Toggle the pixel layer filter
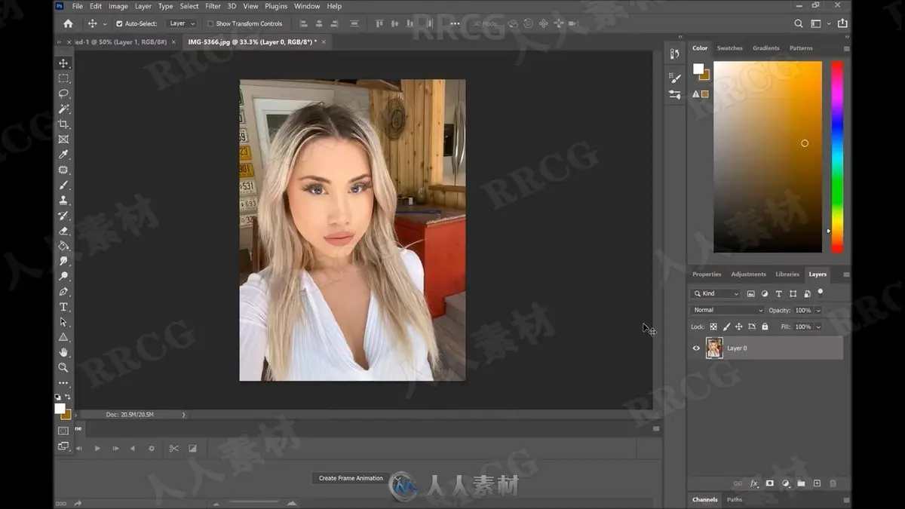The image size is (905, 509). [x=751, y=293]
